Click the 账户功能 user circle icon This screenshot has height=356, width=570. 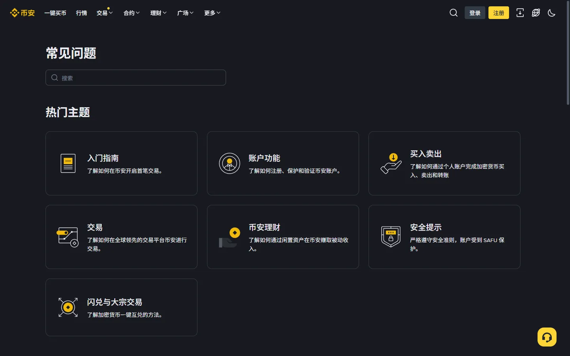coord(230,163)
